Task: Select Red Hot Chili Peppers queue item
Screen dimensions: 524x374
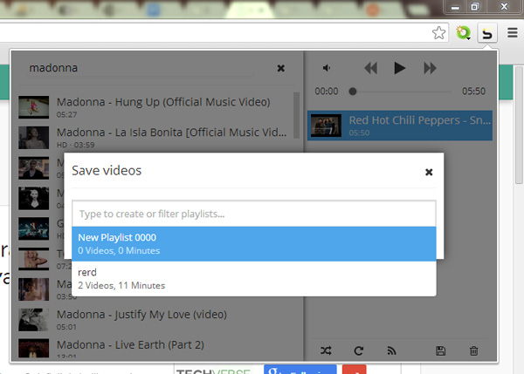Action: pyautogui.click(x=400, y=126)
